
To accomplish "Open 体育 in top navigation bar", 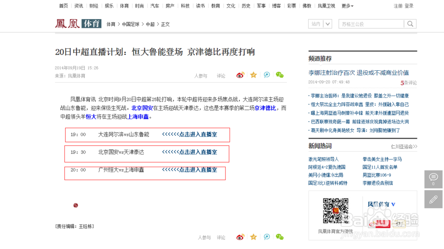I will click(124, 6).
